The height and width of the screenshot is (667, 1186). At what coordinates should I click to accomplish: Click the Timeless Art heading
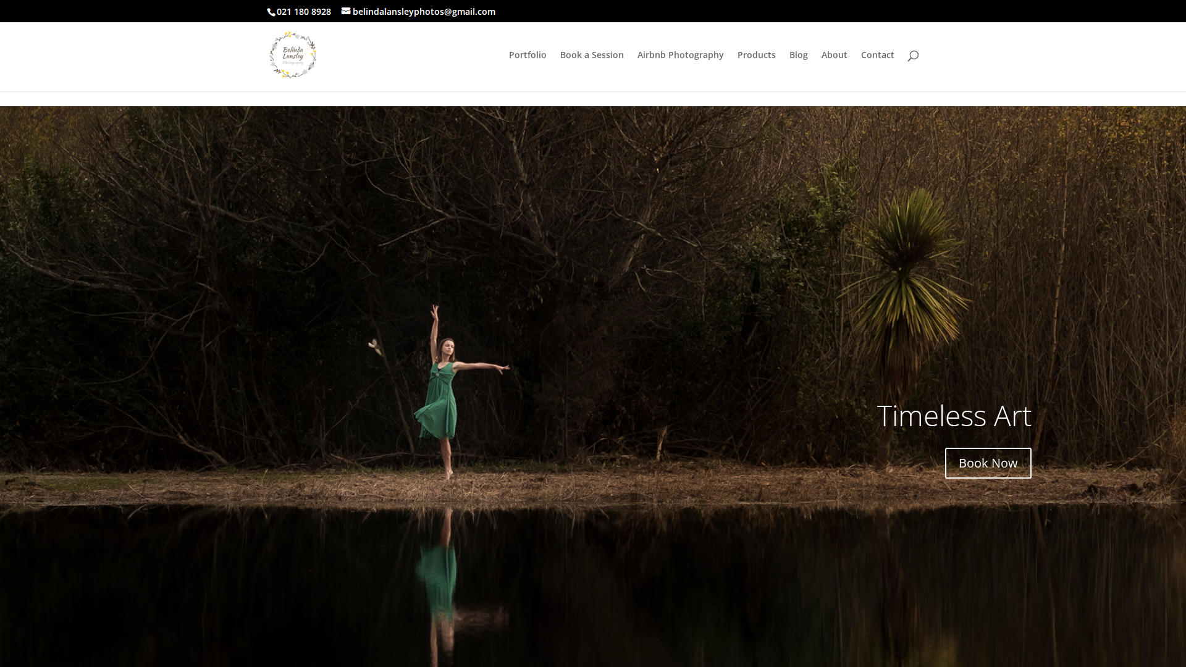tap(954, 416)
